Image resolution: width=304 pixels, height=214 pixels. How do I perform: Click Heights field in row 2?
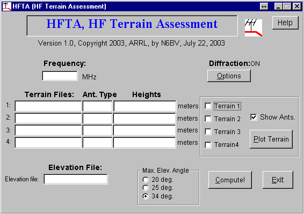[x=144, y=118]
